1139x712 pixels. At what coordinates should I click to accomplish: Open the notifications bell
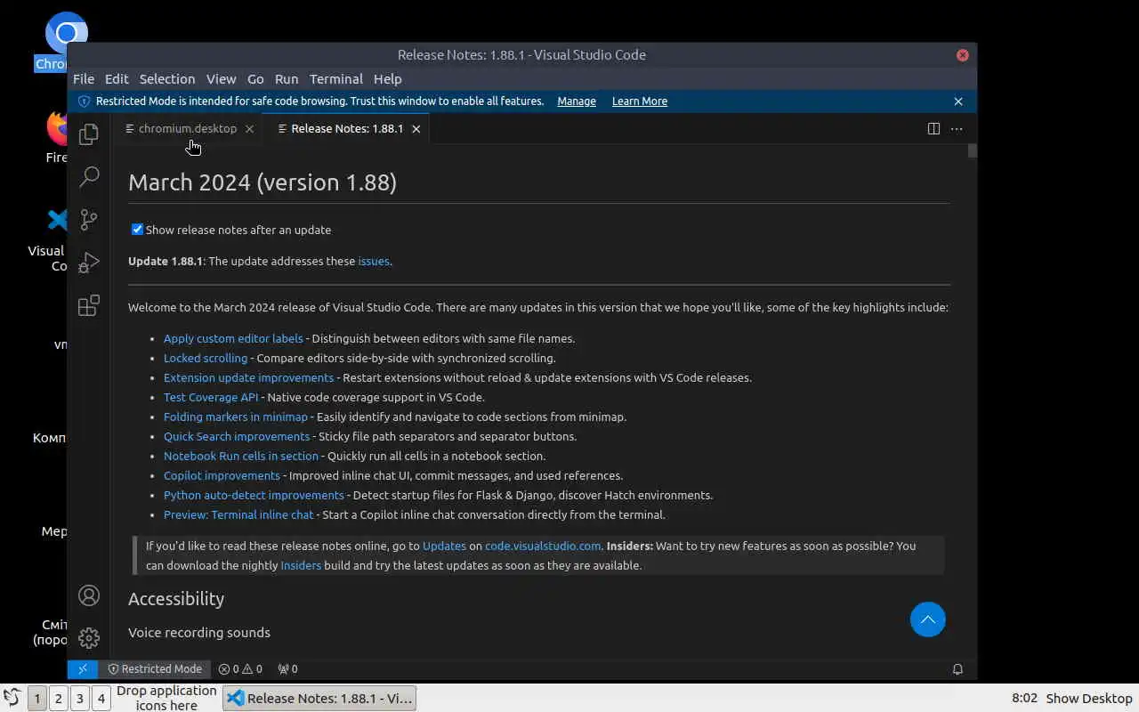pyautogui.click(x=958, y=668)
